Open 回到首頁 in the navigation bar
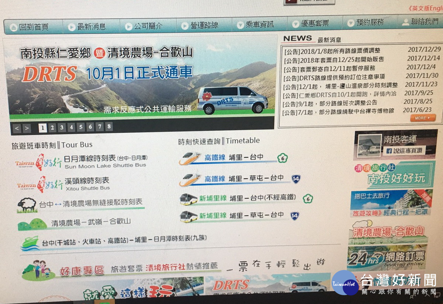This screenshot has width=443, height=304. 30,27
